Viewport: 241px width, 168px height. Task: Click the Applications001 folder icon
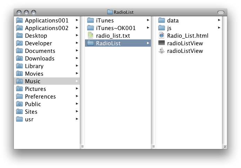19,20
